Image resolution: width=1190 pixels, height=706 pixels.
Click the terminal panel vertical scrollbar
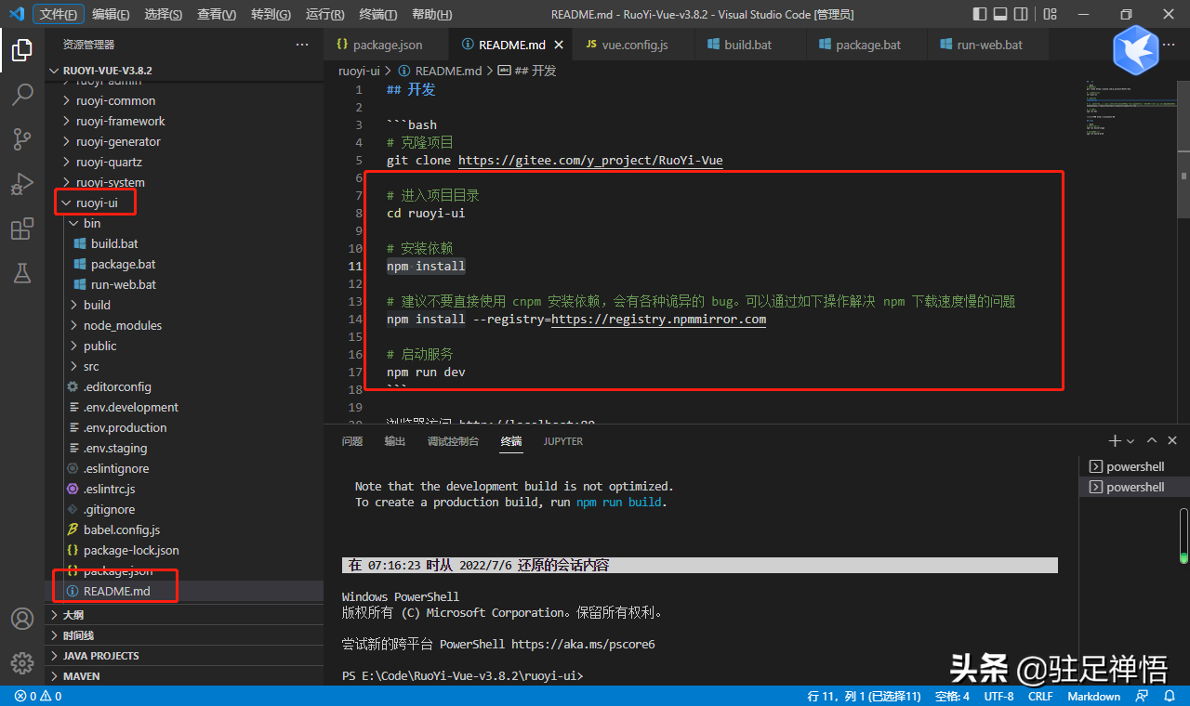click(1183, 536)
